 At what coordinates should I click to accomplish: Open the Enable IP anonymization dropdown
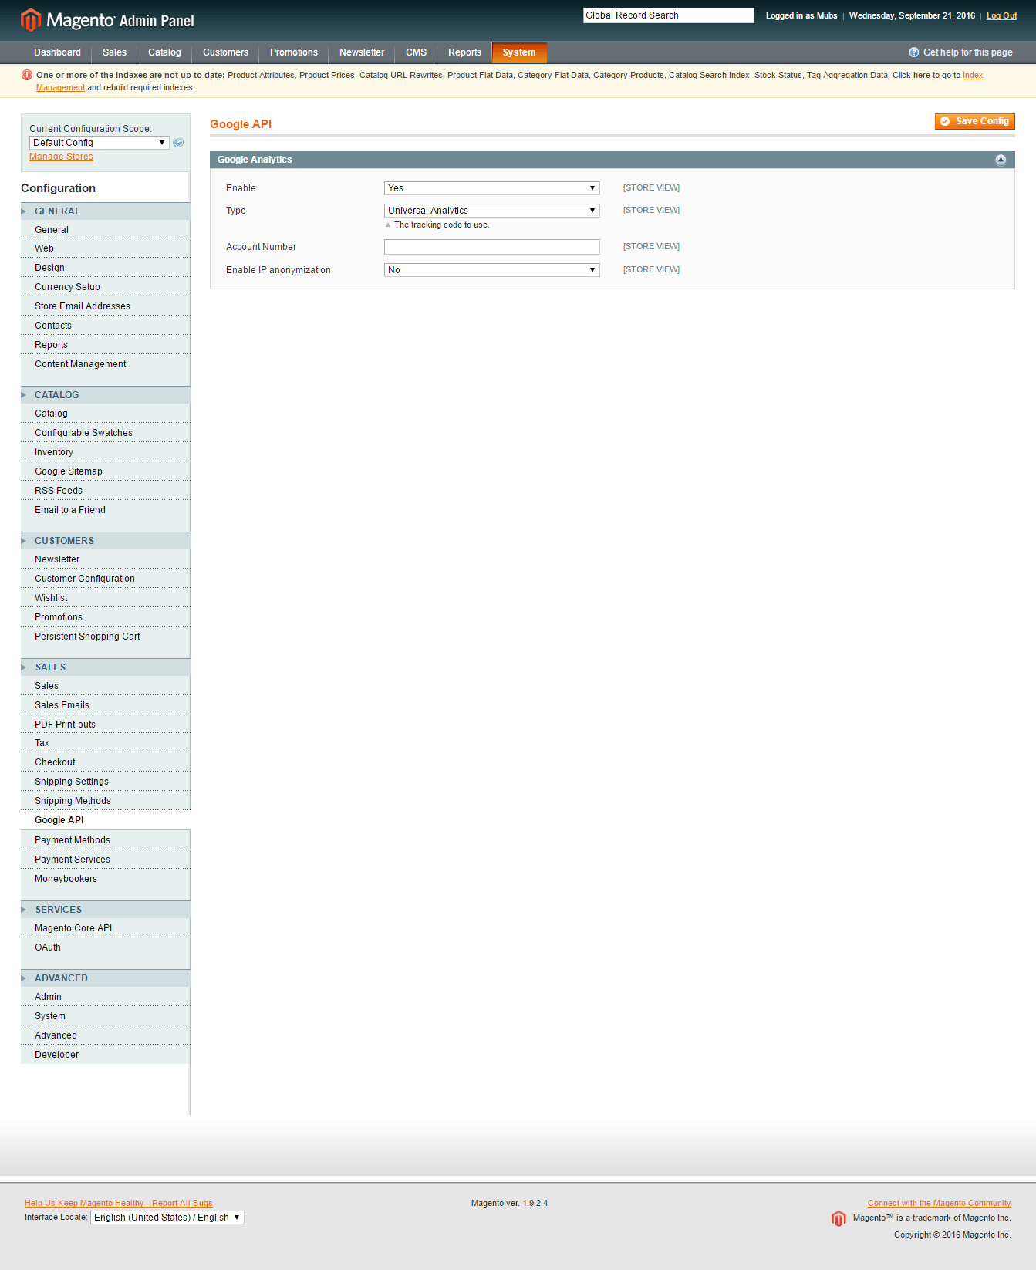coord(491,270)
